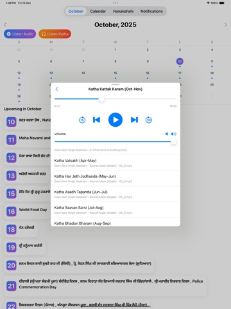
Task: Select date 19 in the calendar grid
Action: (x=19, y=84)
